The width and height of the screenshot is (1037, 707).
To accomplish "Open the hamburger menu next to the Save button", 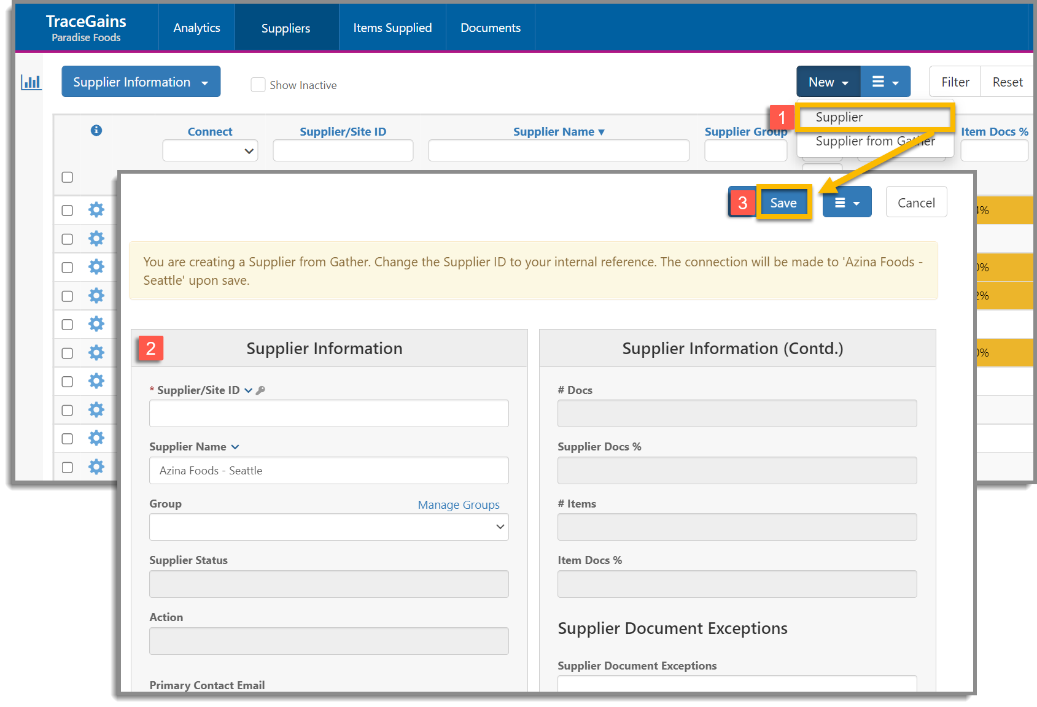I will tap(847, 203).
